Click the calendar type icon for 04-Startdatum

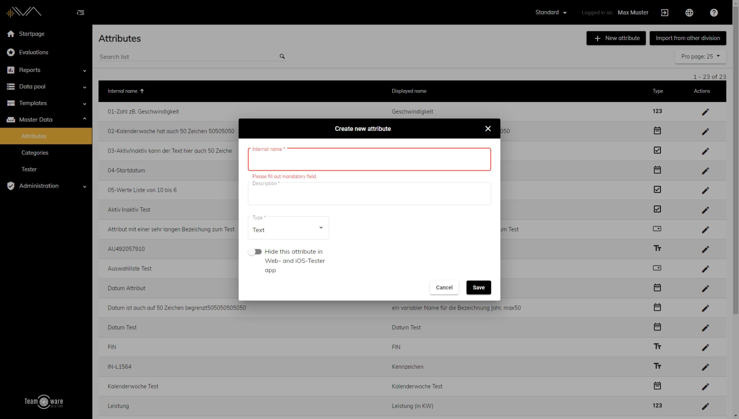[657, 170]
